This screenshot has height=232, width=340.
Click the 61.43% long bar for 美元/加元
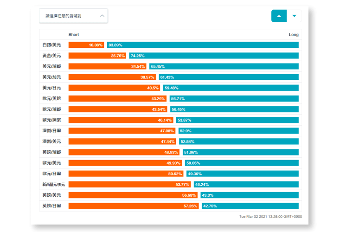(x=228, y=77)
